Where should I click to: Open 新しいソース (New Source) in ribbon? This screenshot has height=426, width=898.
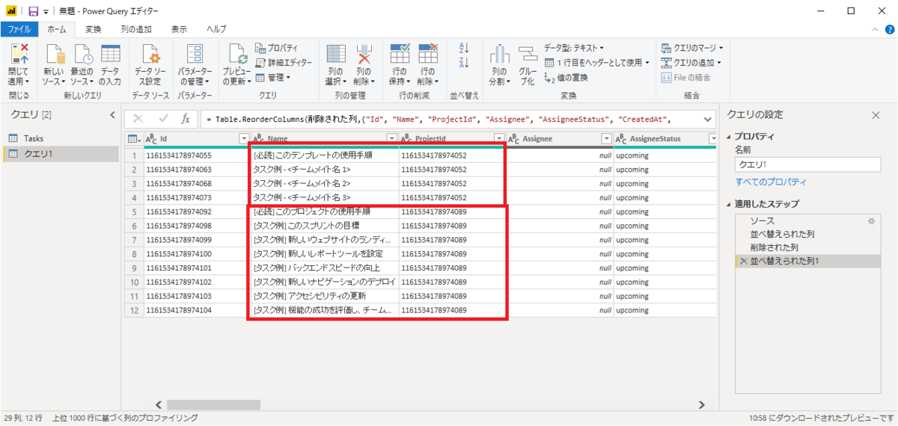[x=53, y=65]
